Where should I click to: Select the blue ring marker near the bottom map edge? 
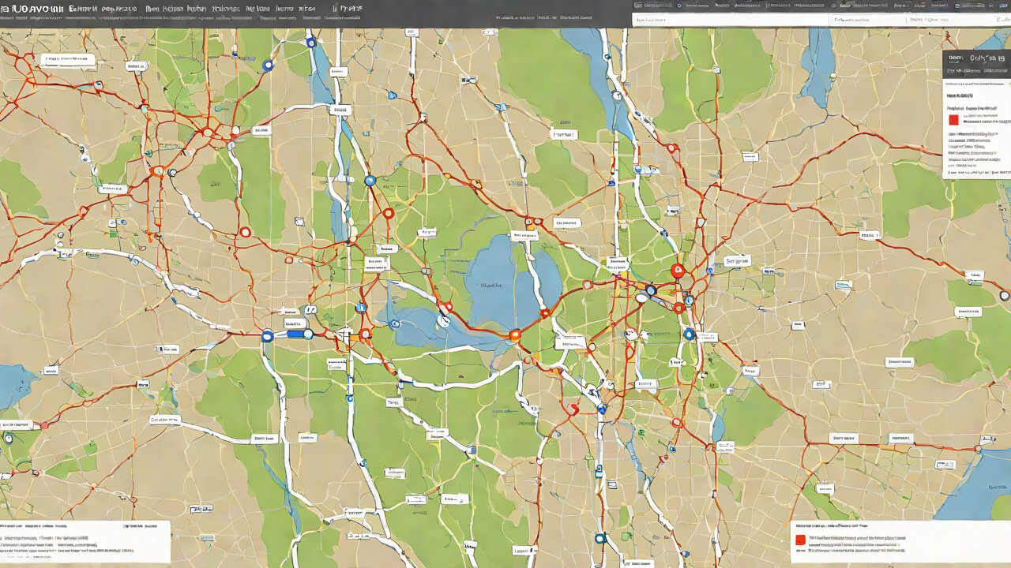[x=599, y=538]
